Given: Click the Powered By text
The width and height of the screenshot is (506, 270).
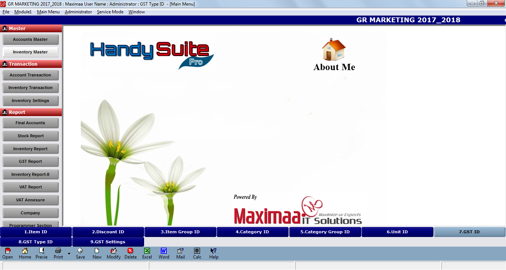Looking at the screenshot, I should (245, 197).
